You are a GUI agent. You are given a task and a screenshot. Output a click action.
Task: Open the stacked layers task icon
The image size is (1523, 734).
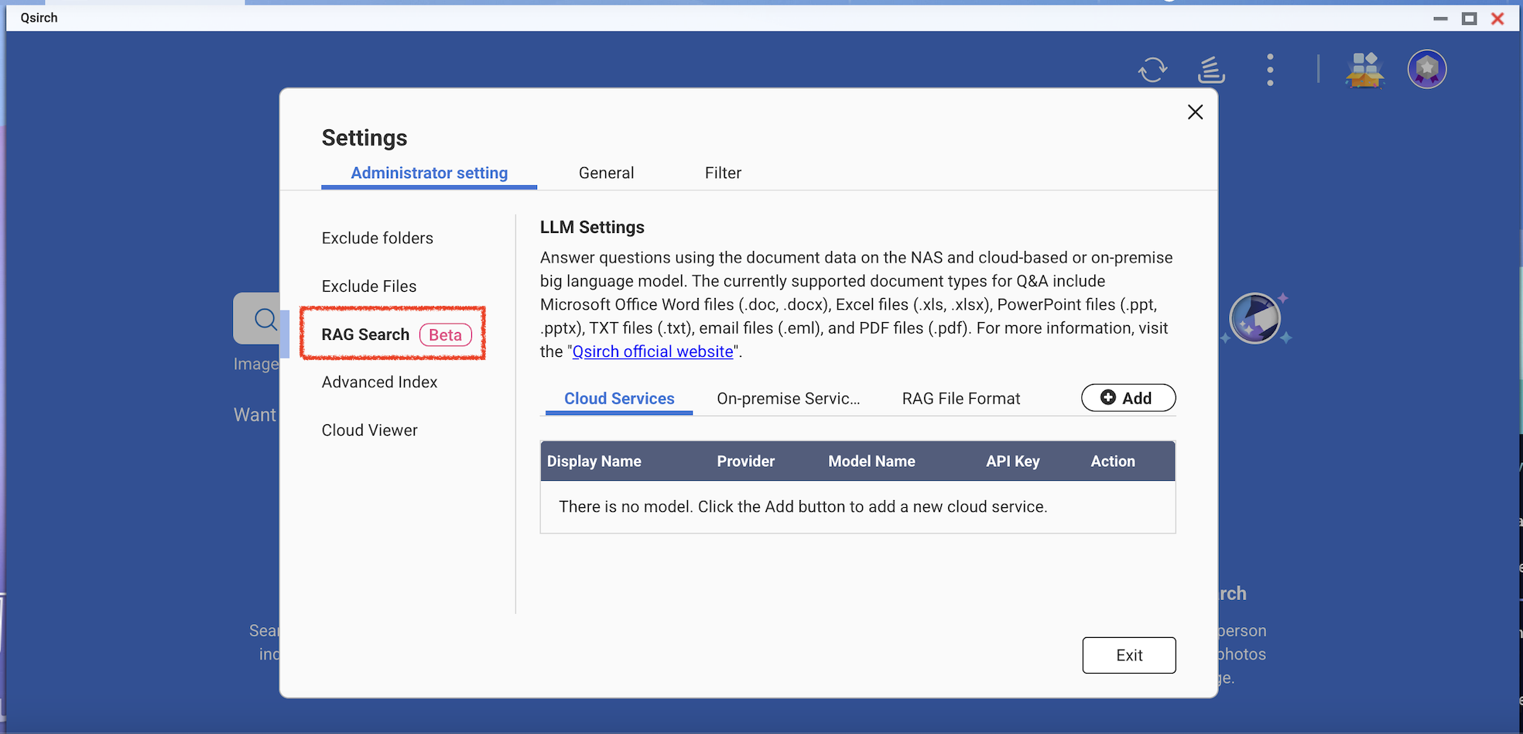(x=1211, y=70)
